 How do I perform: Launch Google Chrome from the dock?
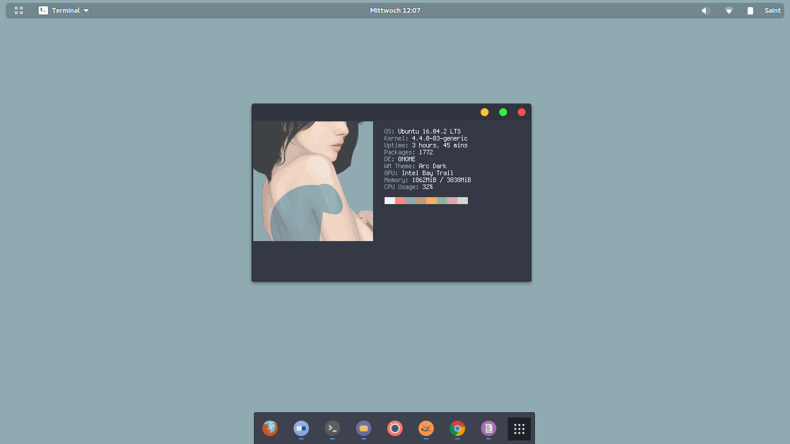(457, 428)
